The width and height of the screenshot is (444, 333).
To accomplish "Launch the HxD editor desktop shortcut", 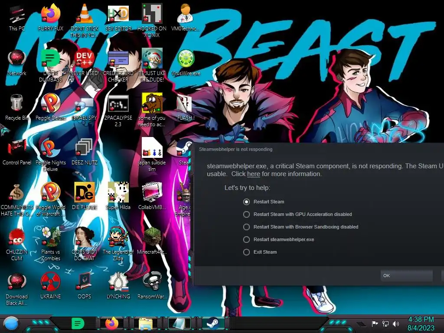I will [x=118, y=17].
